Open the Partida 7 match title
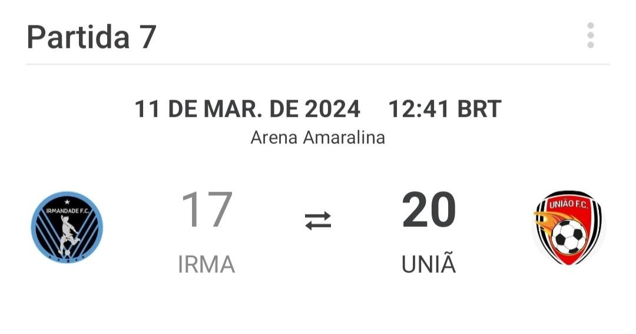 (92, 37)
